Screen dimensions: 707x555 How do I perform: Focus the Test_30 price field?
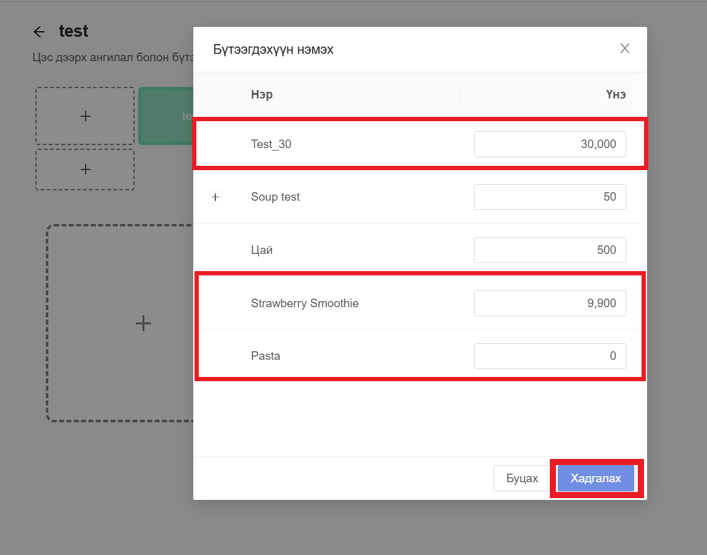tap(549, 144)
